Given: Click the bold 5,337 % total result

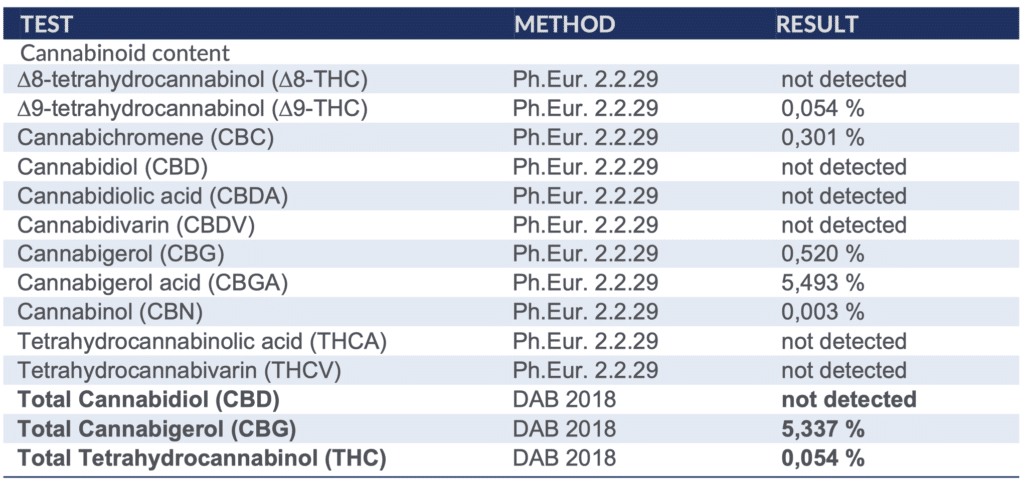Looking at the screenshot, I should 822,430.
